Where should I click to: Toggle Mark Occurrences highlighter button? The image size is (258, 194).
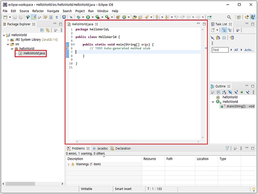click(x=34, y=17)
